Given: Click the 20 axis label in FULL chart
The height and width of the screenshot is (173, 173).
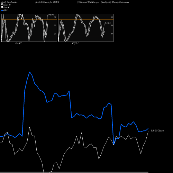Looking at the screenshot, I should click(x=112, y=34).
